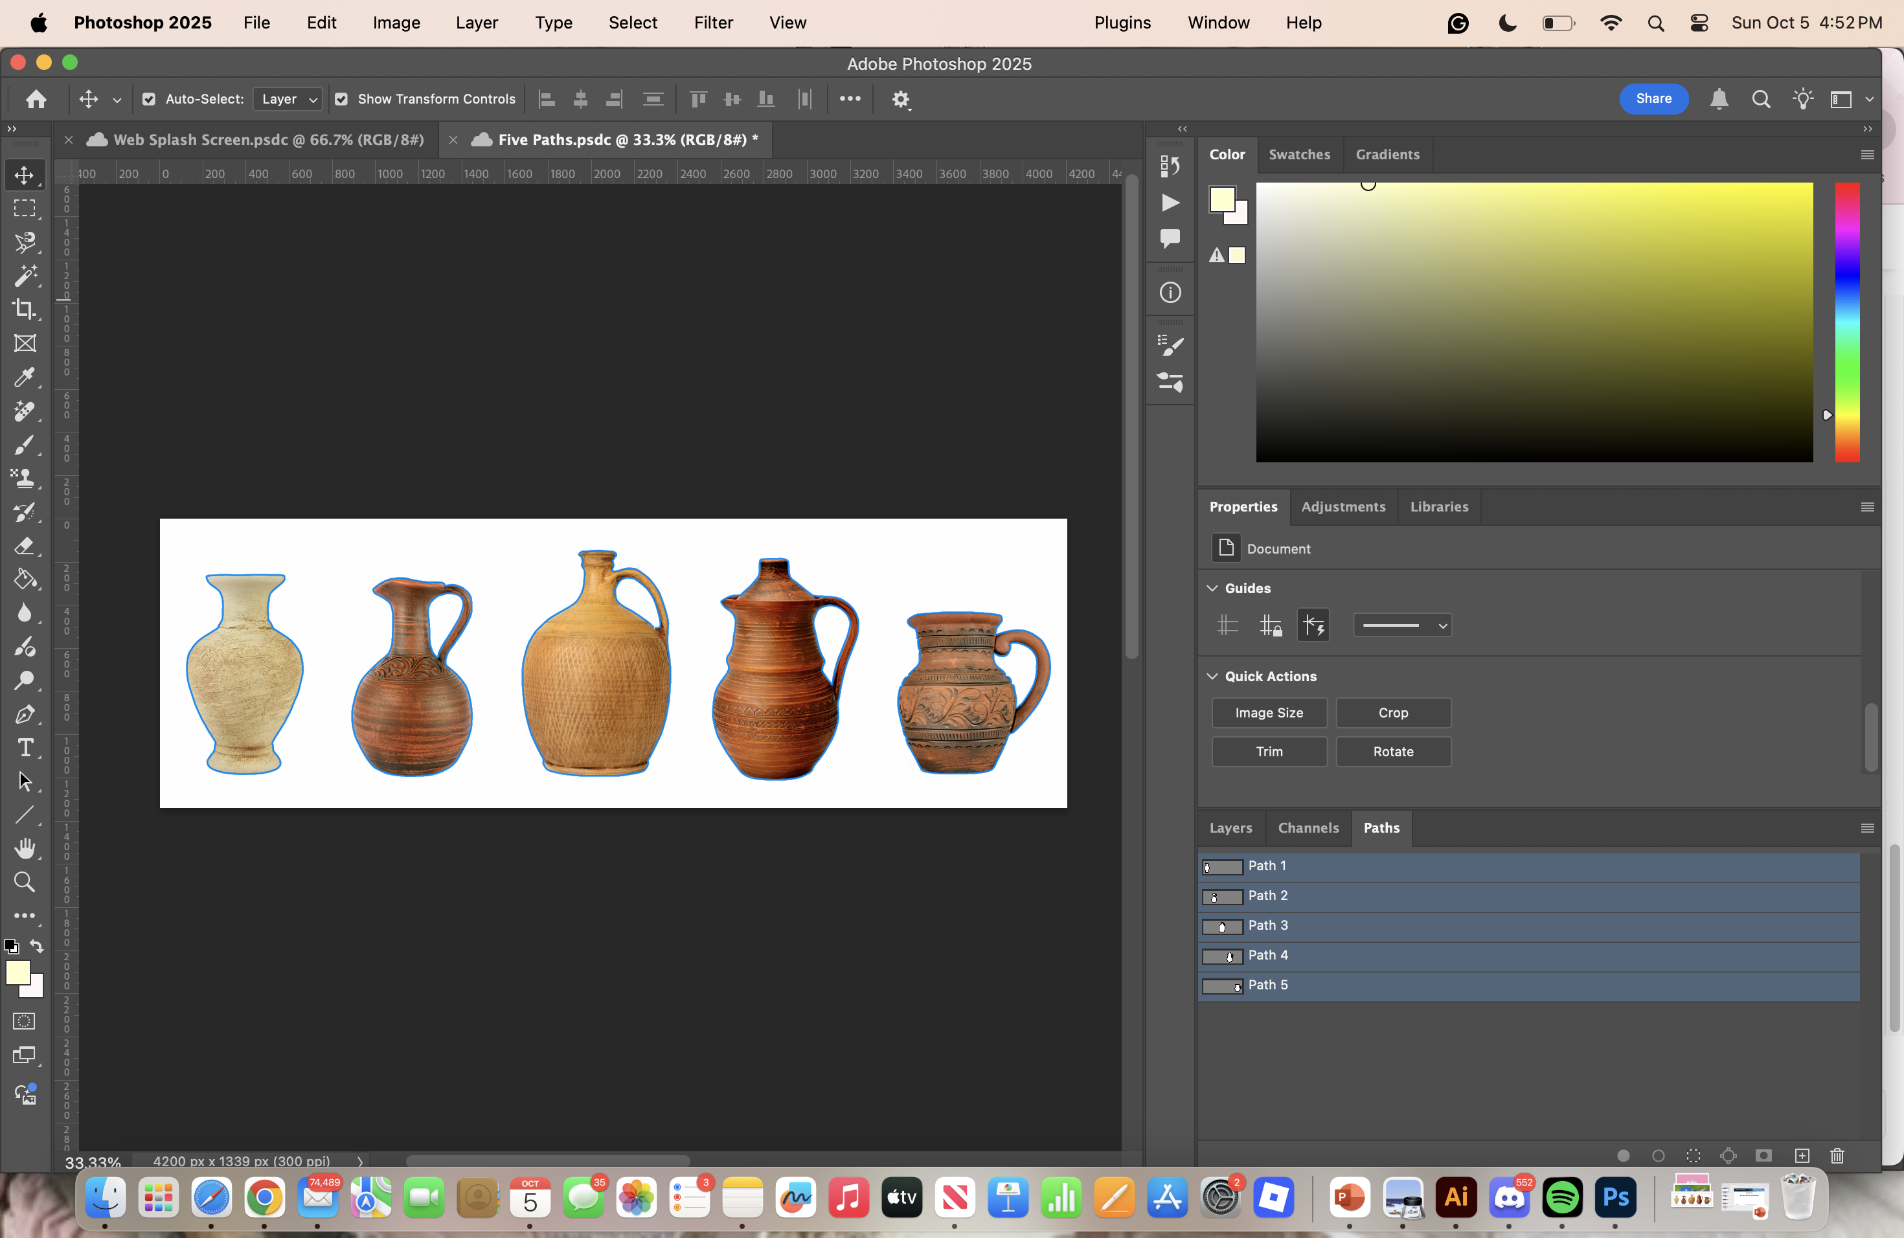The height and width of the screenshot is (1238, 1904).
Task: Pick the Clone Stamp tool
Action: 24,478
